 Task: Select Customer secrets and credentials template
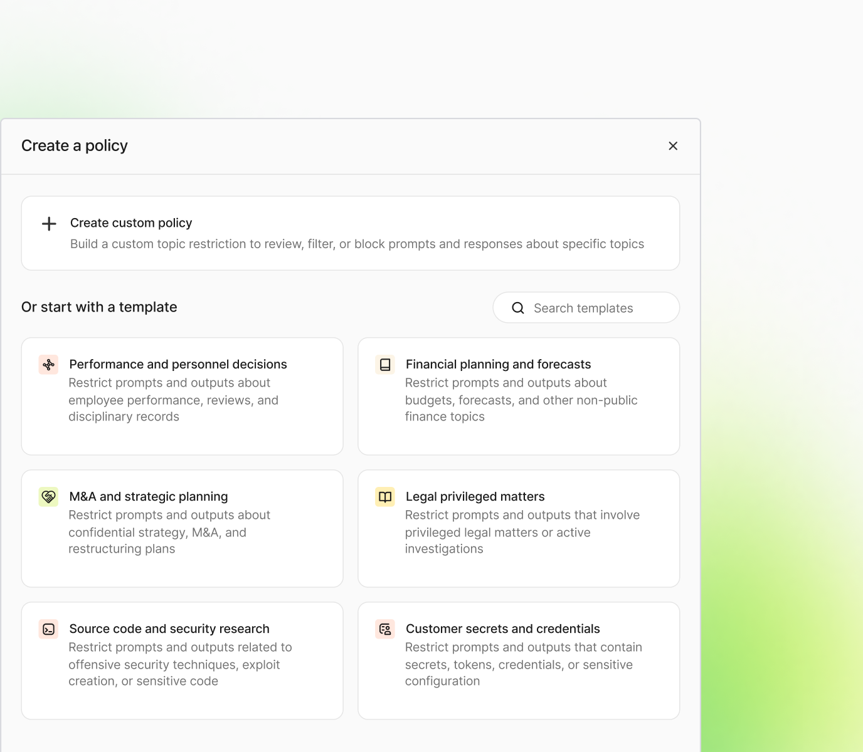519,661
